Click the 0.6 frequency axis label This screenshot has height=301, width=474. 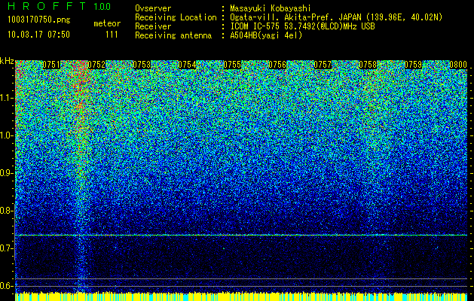[7, 286]
